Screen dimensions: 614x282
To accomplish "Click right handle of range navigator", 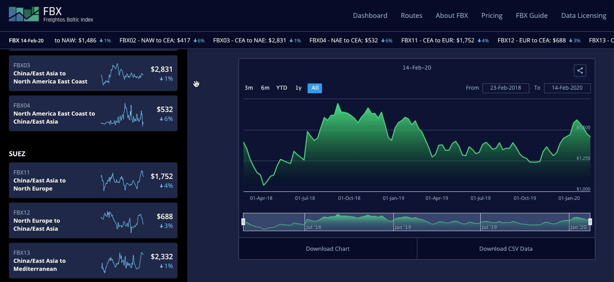I will click(590, 222).
